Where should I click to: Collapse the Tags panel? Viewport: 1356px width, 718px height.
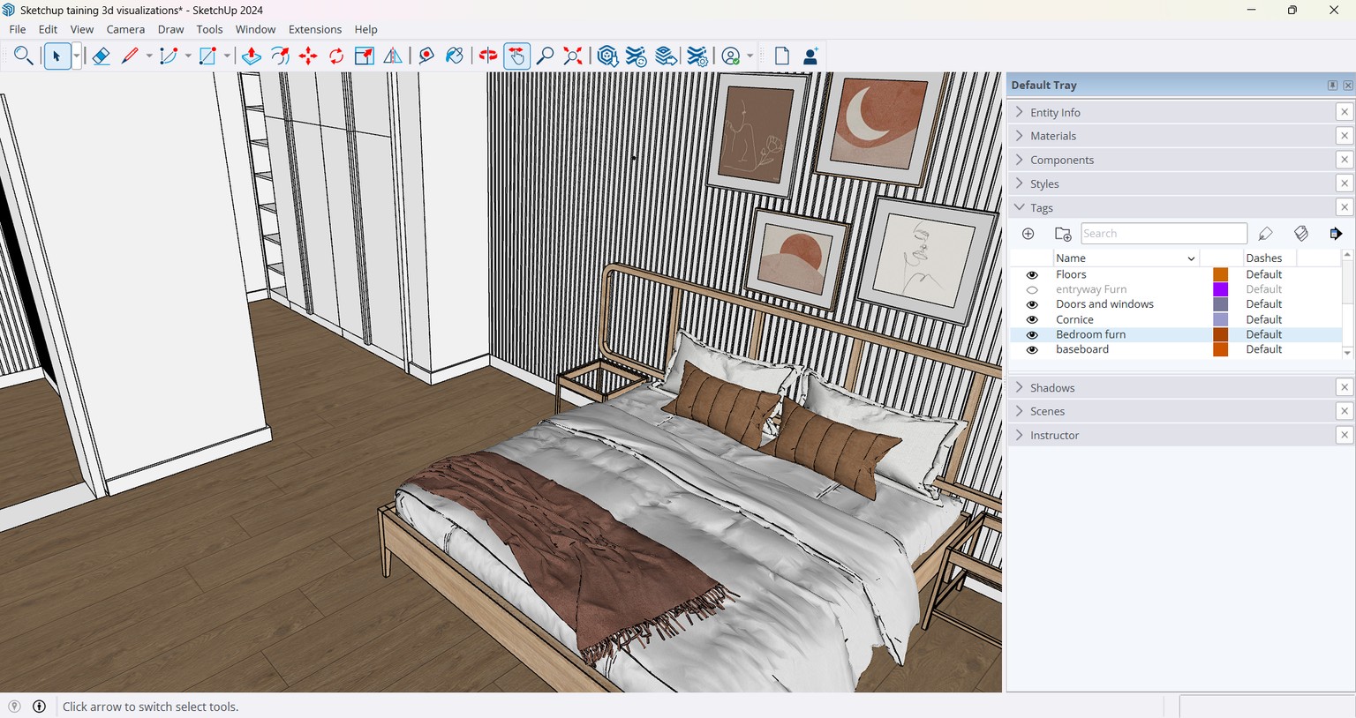click(1020, 207)
